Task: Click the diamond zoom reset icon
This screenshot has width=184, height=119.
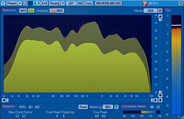Action: pos(160,100)
